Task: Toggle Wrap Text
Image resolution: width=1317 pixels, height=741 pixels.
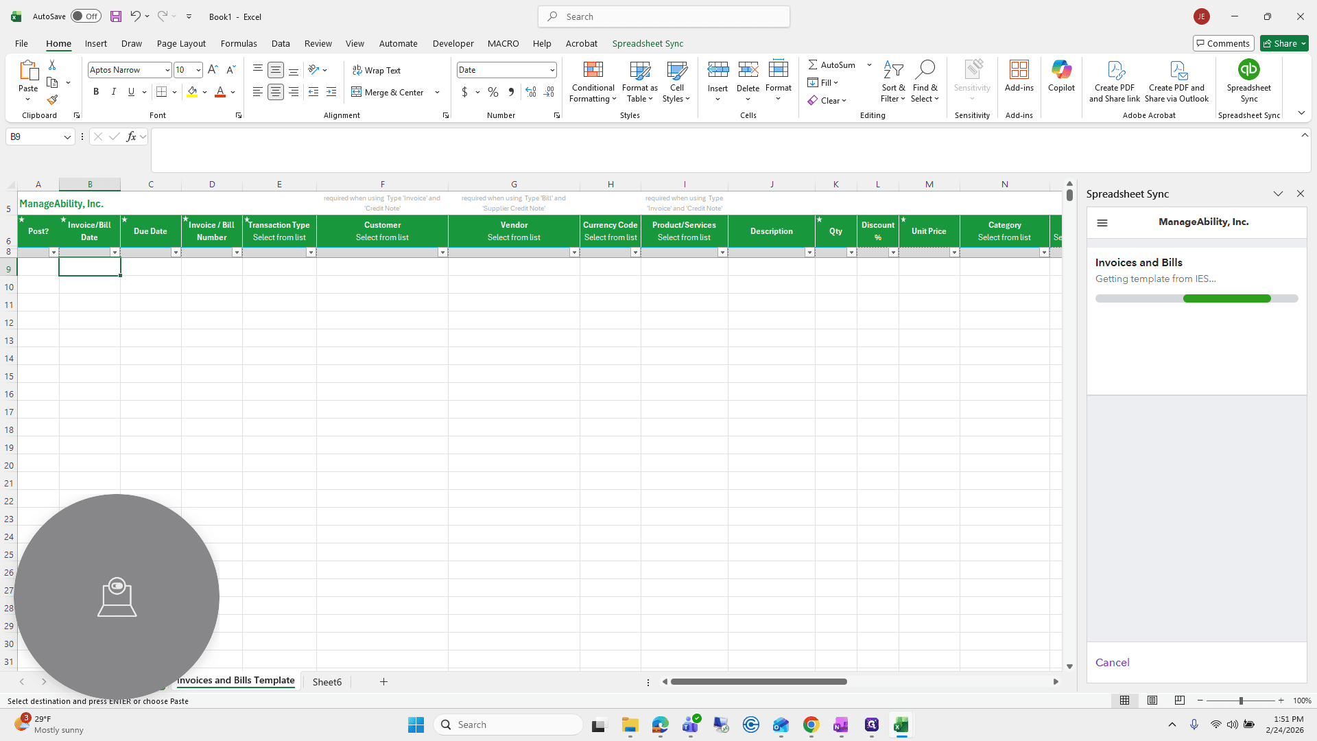Action: (x=377, y=70)
